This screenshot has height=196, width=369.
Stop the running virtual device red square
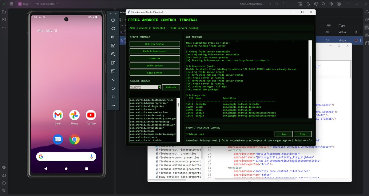point(356,40)
